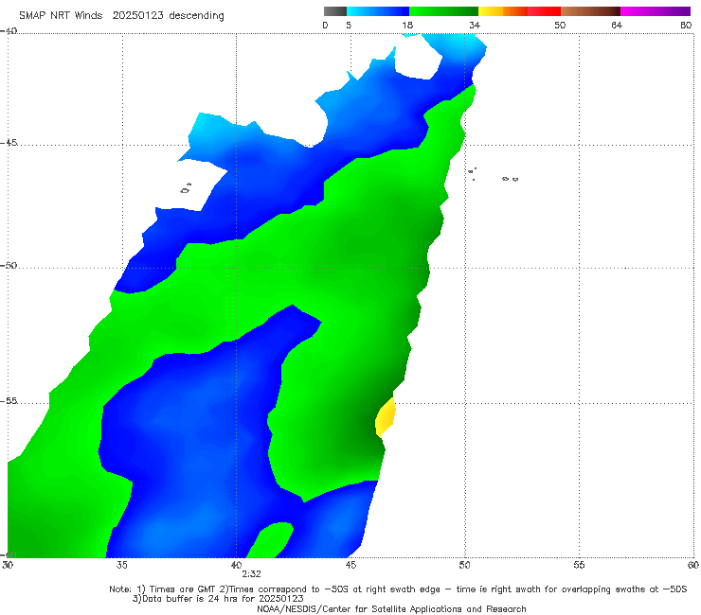Click the NOAA/NESDIS credit line

(391, 609)
